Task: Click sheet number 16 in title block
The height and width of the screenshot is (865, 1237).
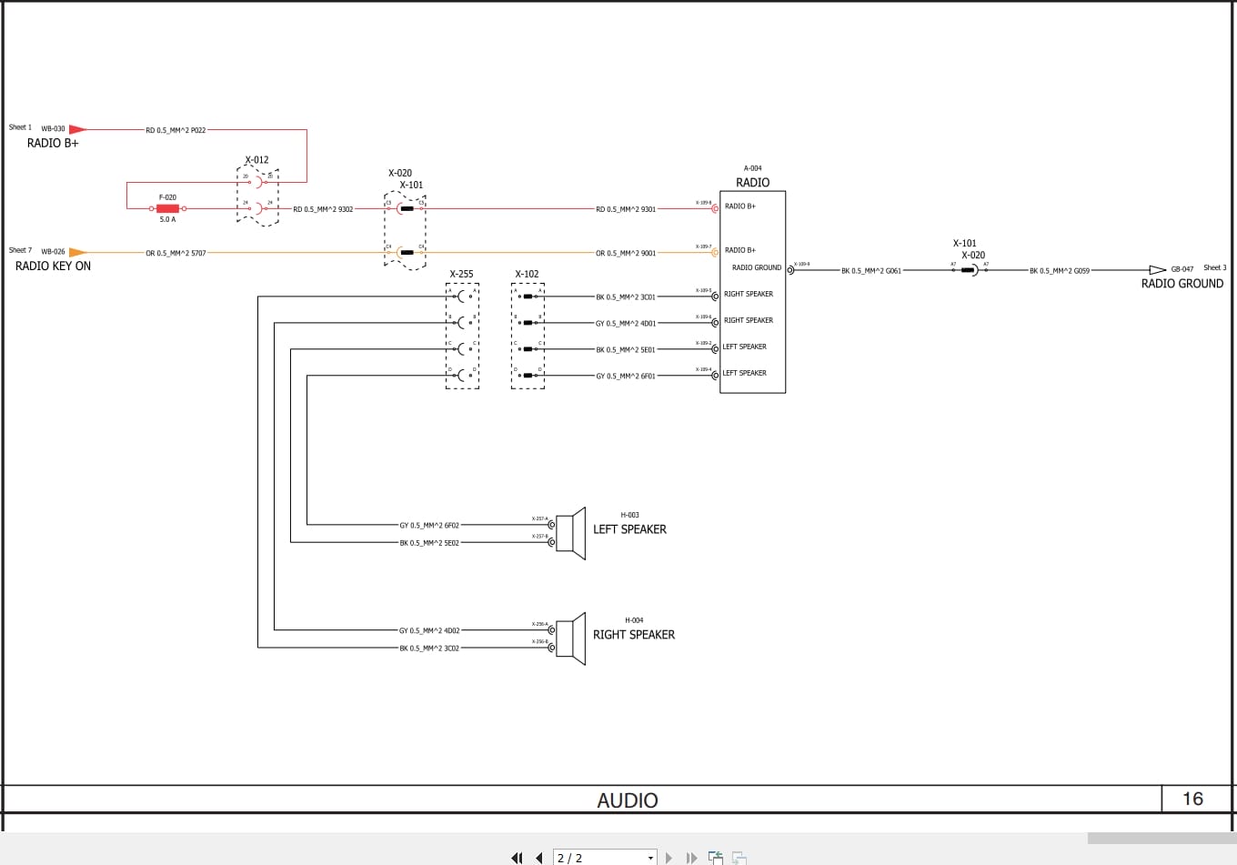Action: 1192,799
